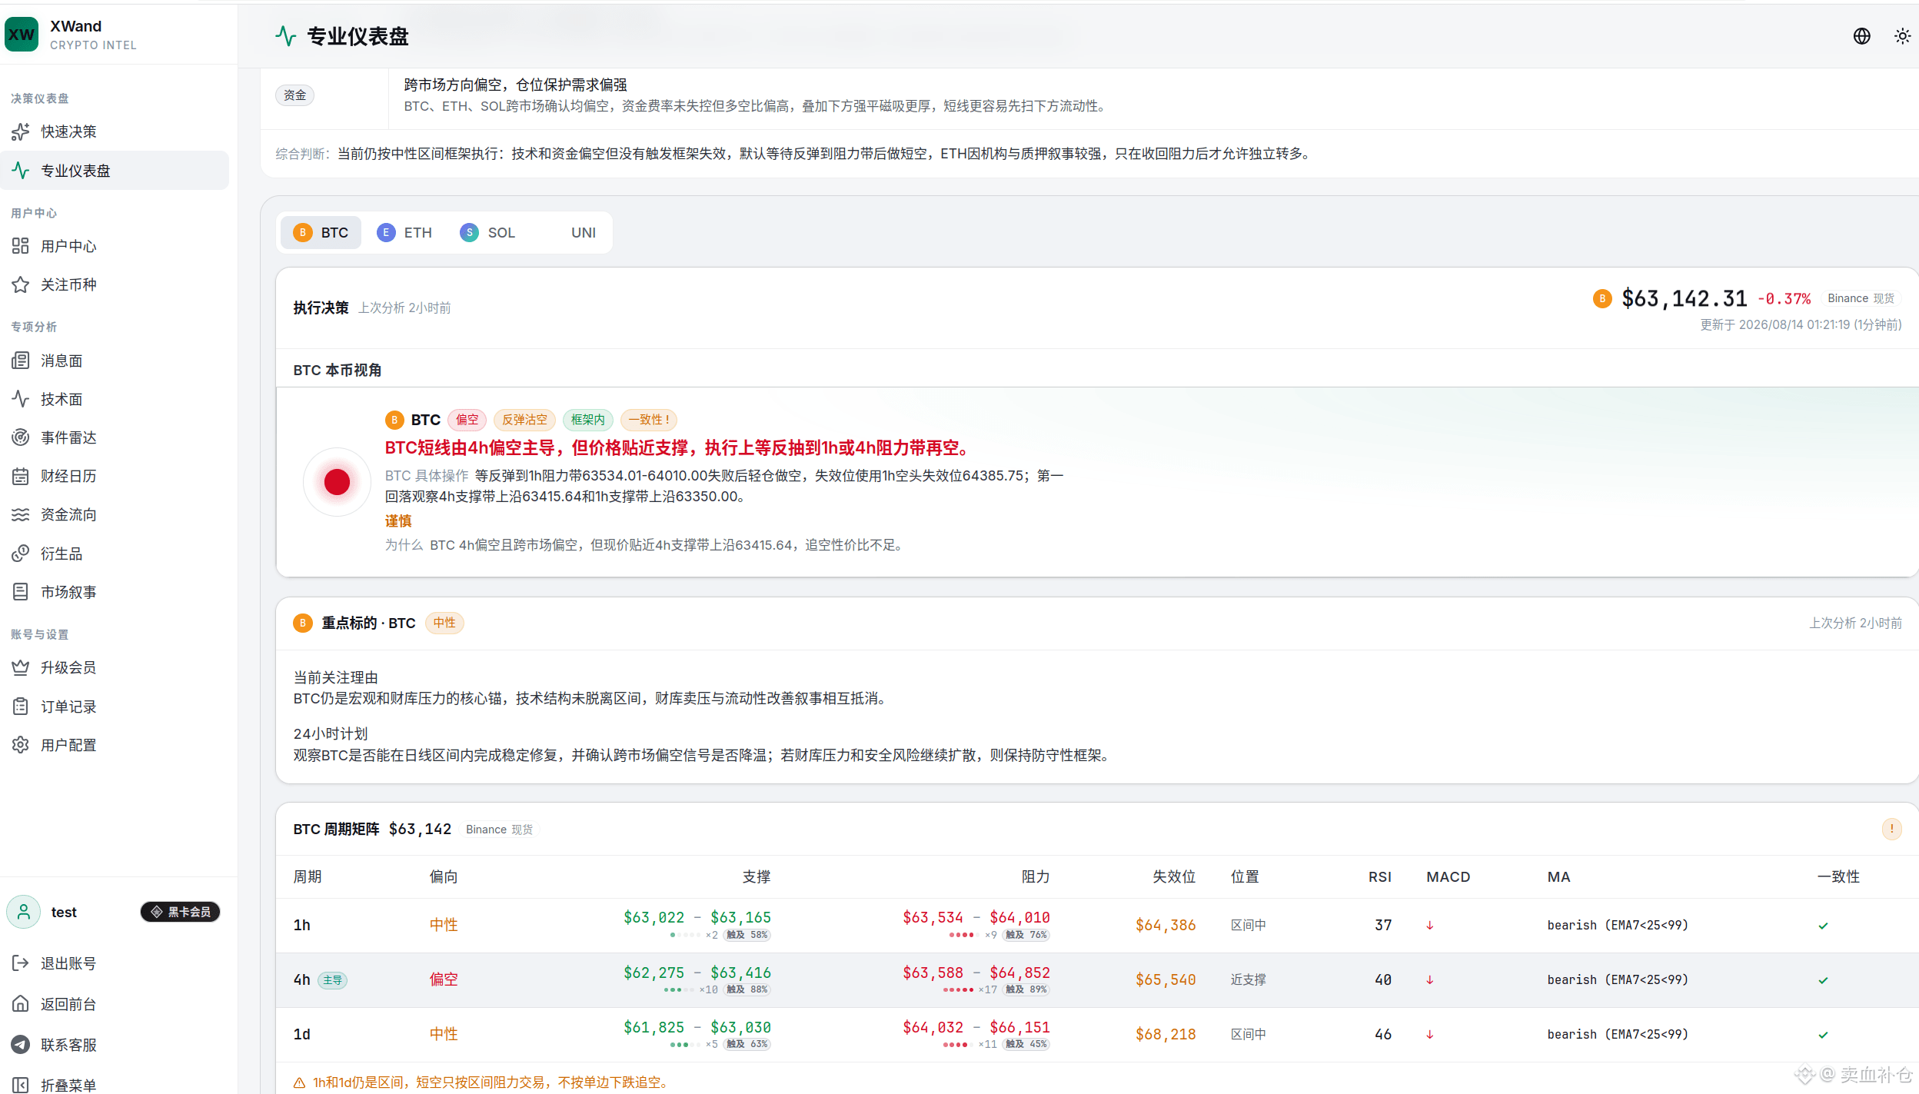Screen dimensions: 1919x1094
Task: Click the 中性 badge next to 重点标的
Action: (x=444, y=623)
